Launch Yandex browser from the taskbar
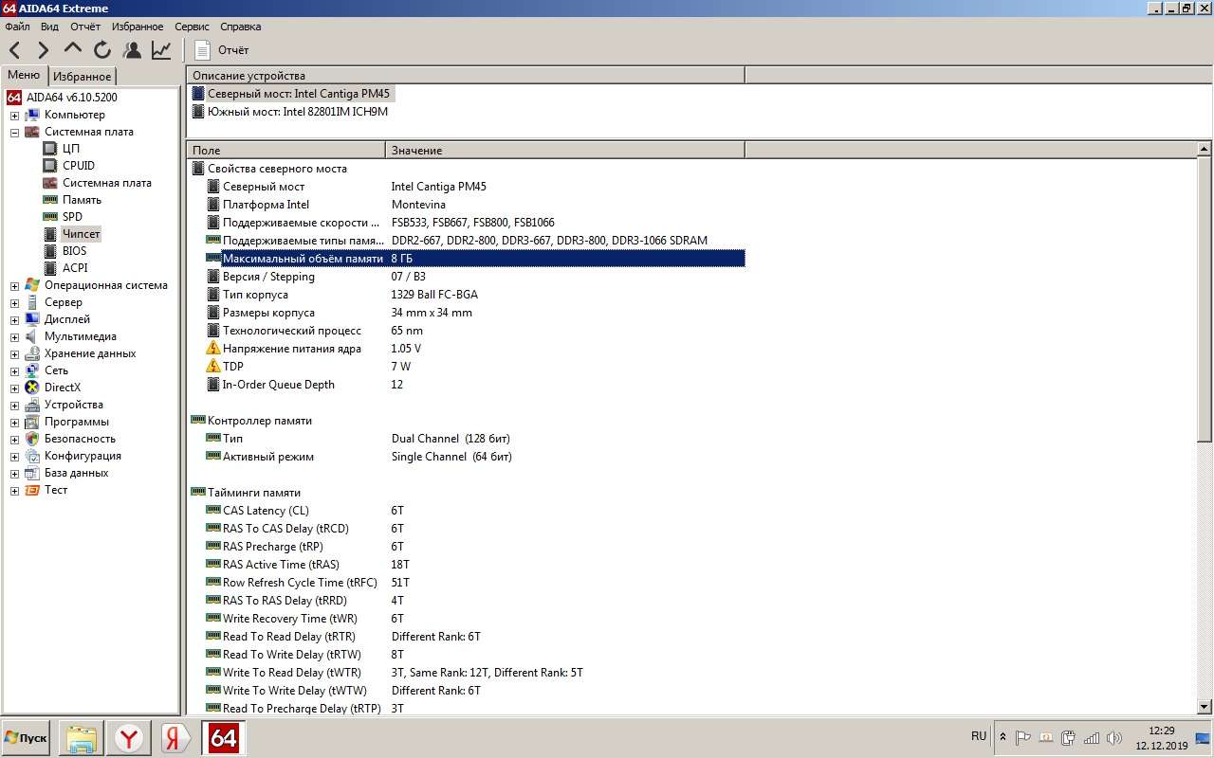The width and height of the screenshot is (1214, 758). (129, 738)
